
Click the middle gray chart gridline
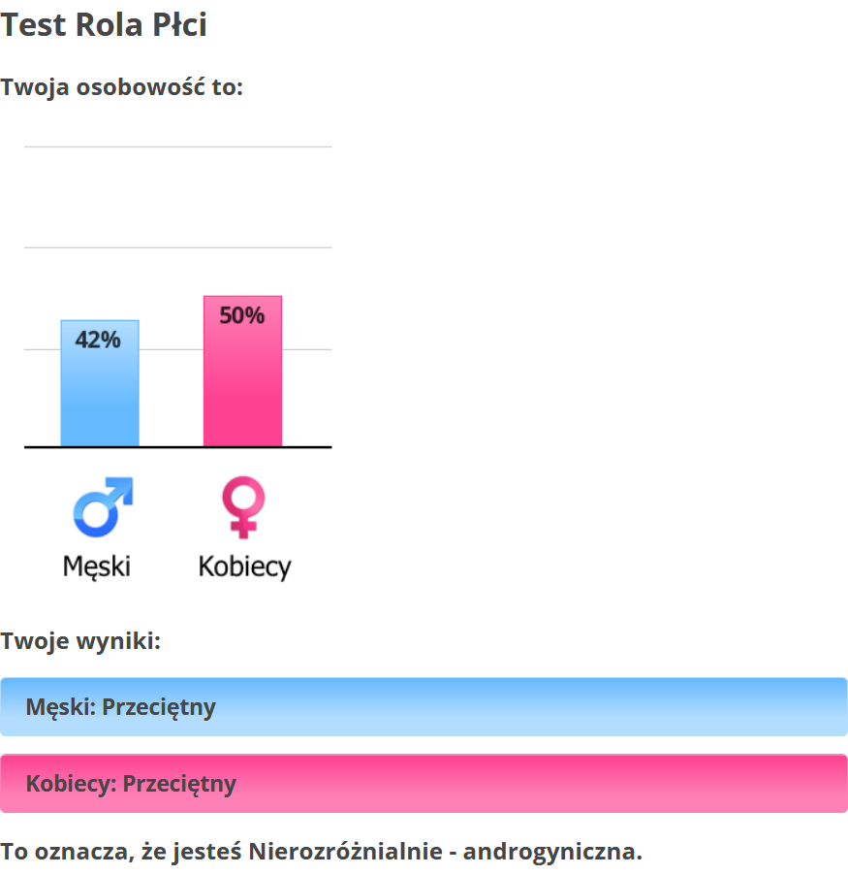coord(177,248)
